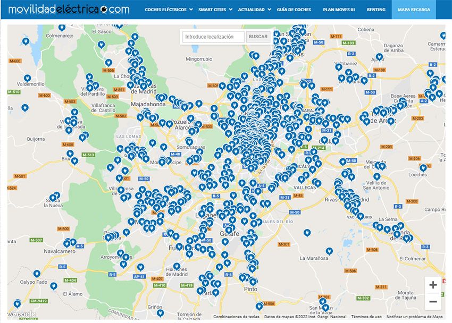Open charging pin in bottom-left corner above Google logo

(x=18, y=304)
